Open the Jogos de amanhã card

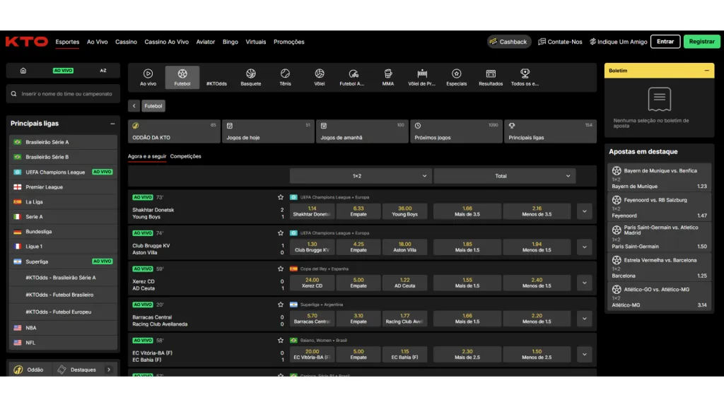[362, 131]
